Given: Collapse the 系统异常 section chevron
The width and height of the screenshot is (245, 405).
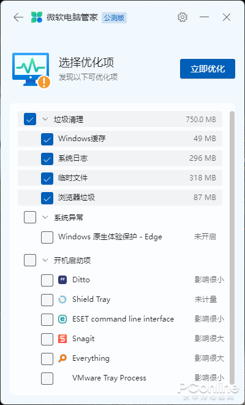Looking at the screenshot, I should pos(45,217).
